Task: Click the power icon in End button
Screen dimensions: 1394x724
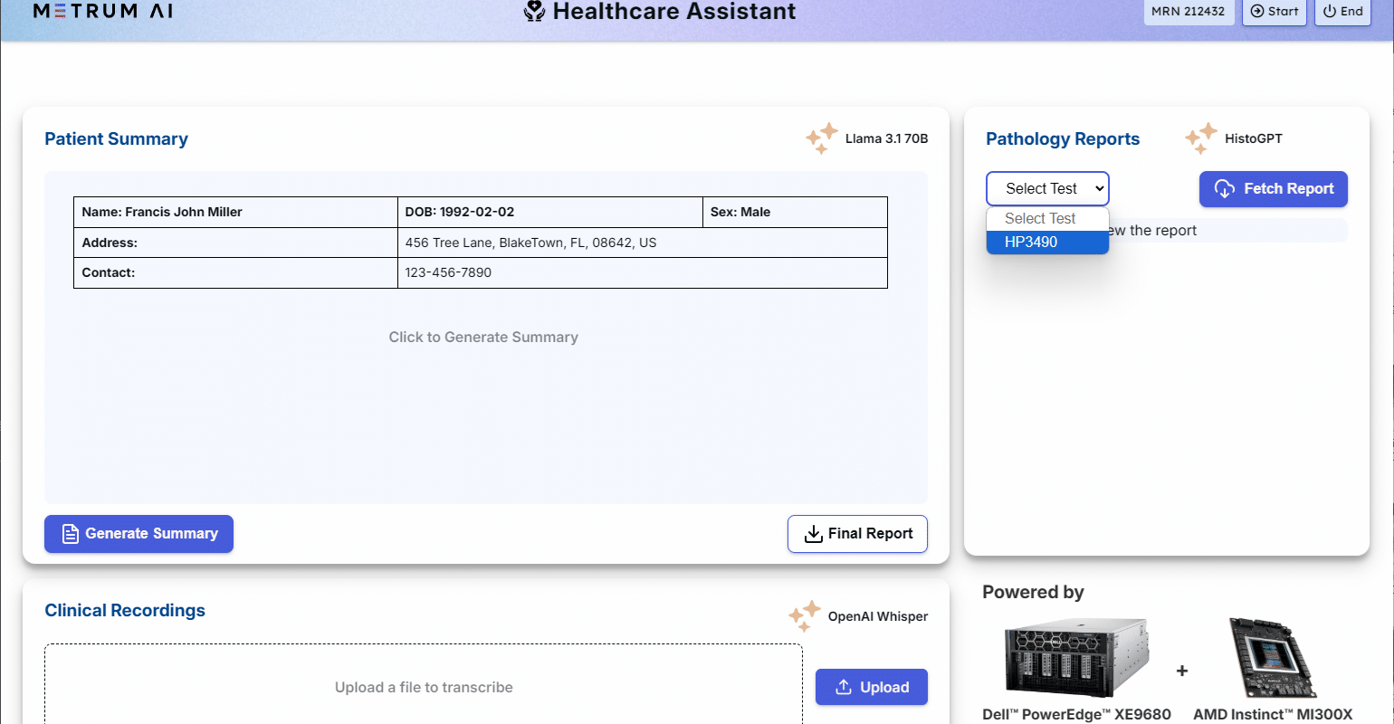Action: click(x=1330, y=11)
